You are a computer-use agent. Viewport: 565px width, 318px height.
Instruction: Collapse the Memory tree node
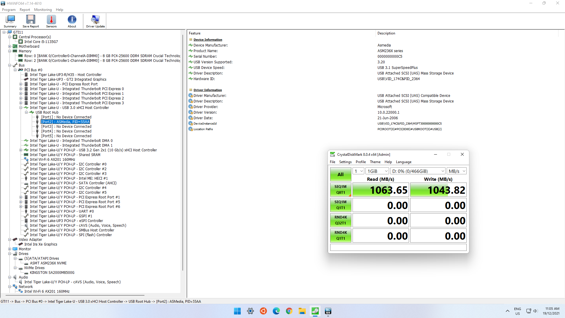pyautogui.click(x=10, y=51)
